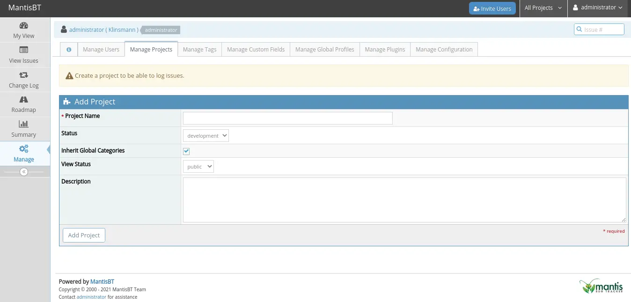Expand the All Projects selector
This screenshot has height=302, width=631.
tap(543, 7)
